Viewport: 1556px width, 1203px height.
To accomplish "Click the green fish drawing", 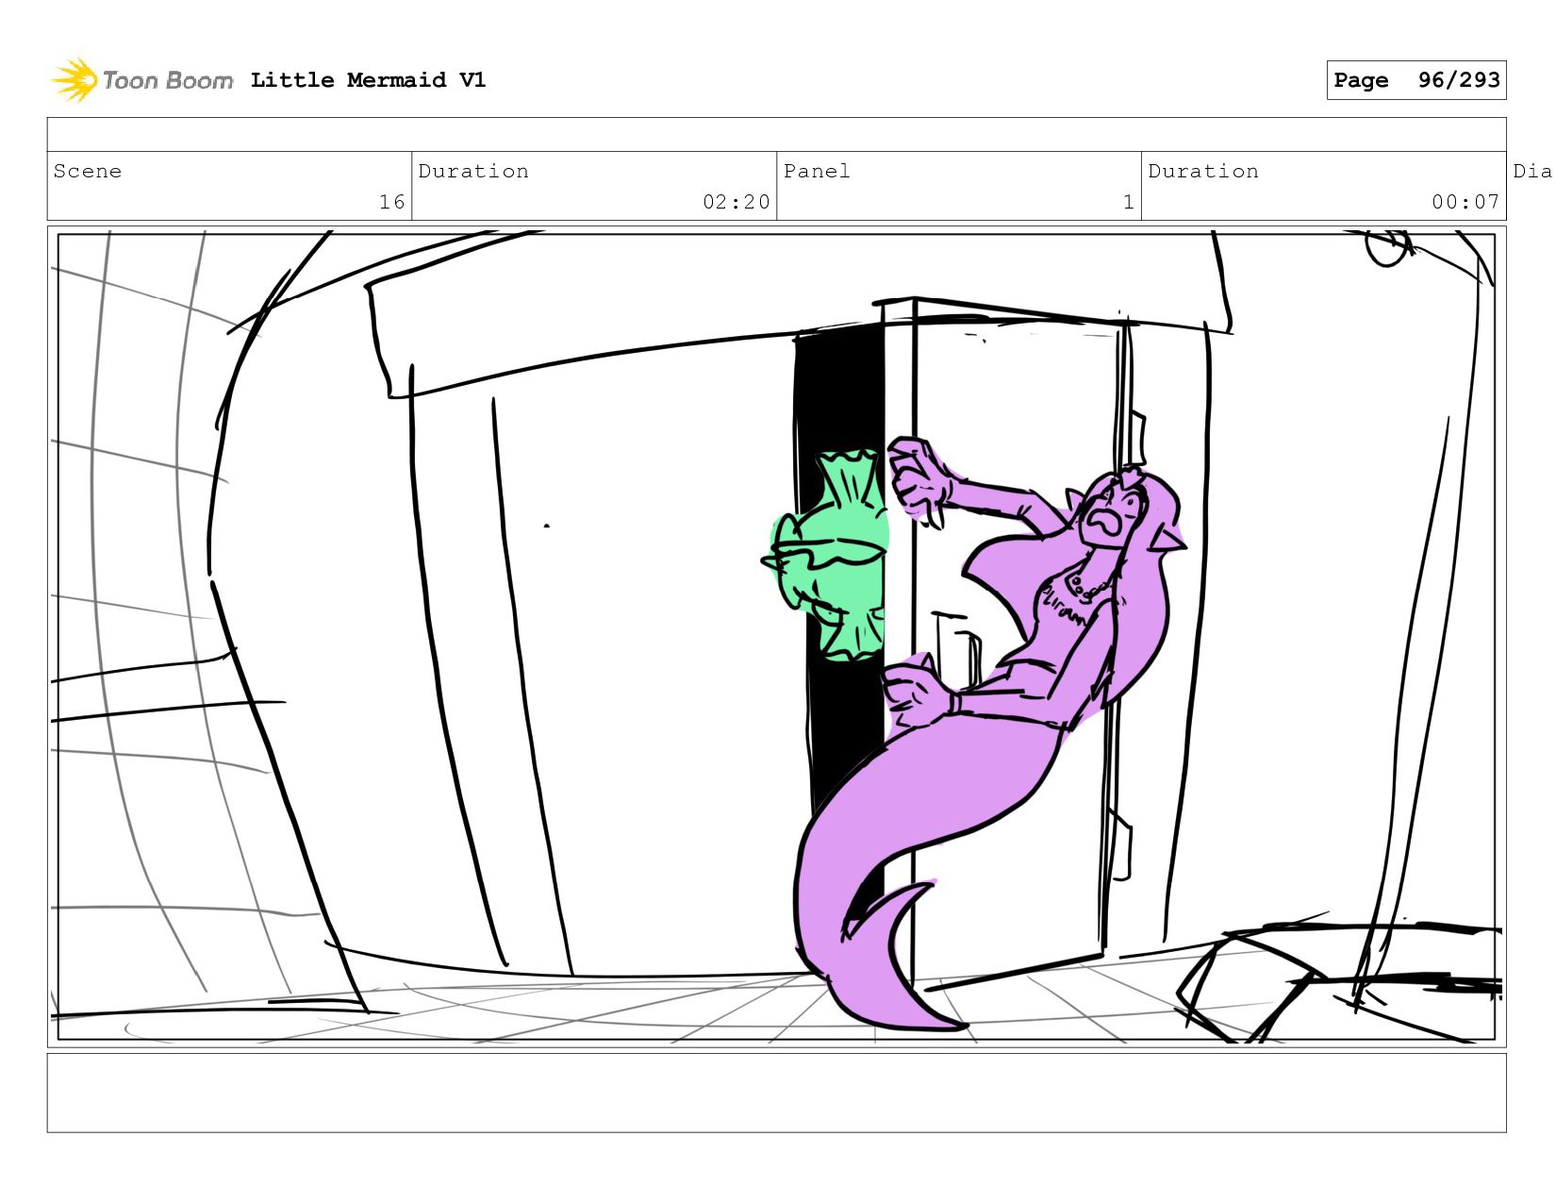I will pyautogui.click(x=827, y=555).
